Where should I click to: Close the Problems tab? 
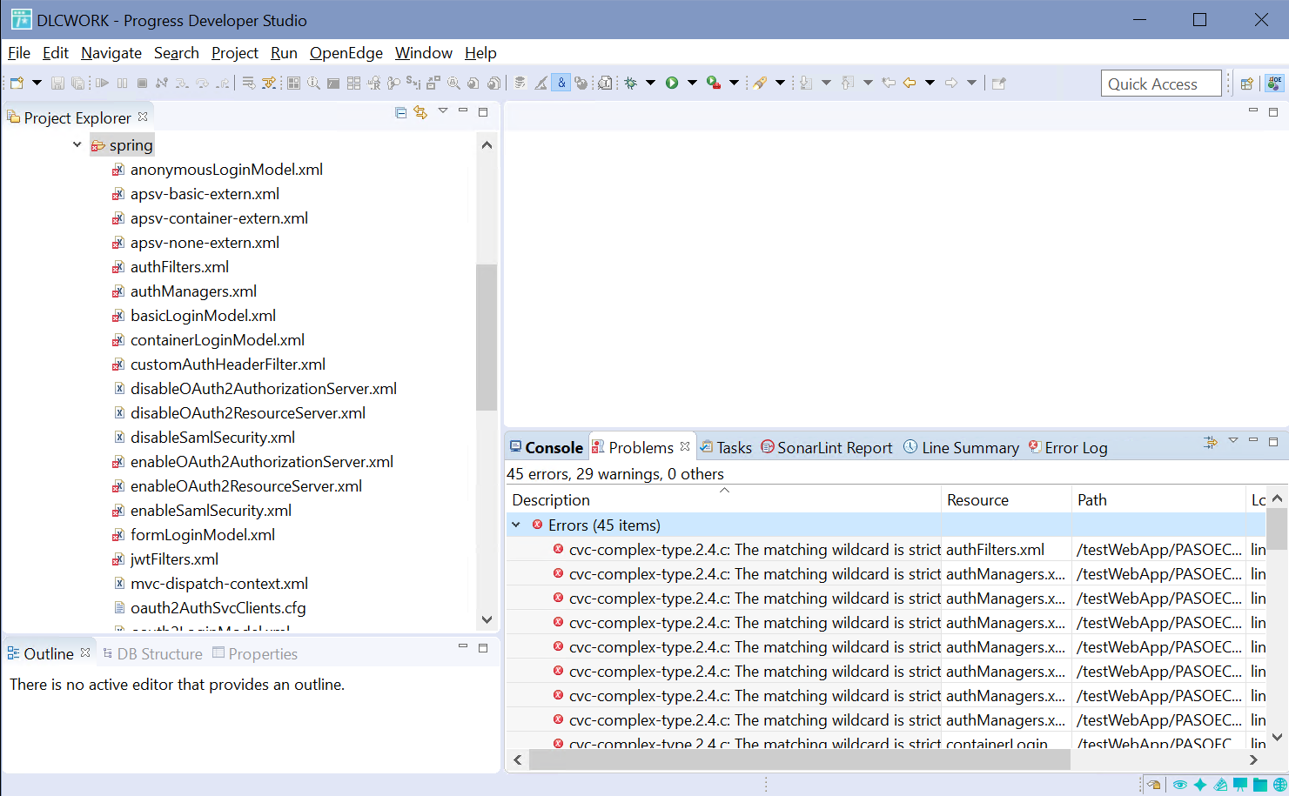685,446
